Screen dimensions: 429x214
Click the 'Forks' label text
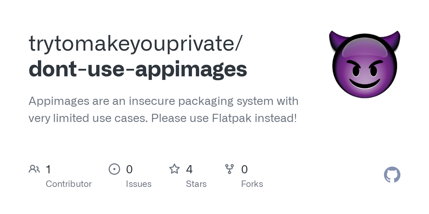click(x=252, y=184)
